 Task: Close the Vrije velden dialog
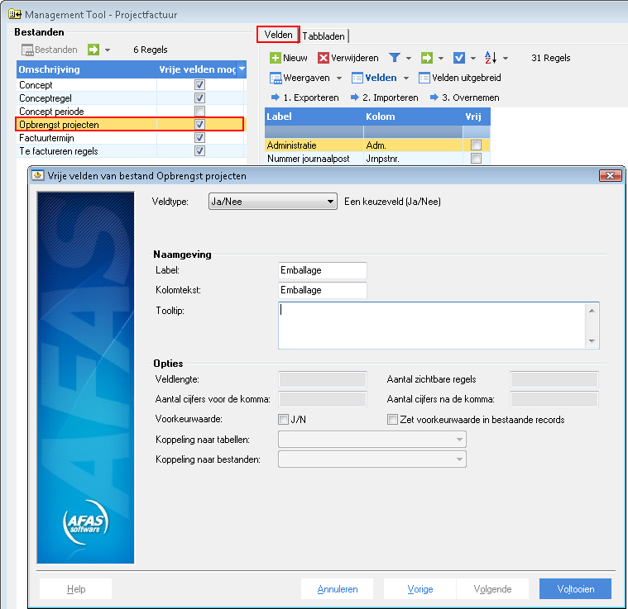point(610,175)
